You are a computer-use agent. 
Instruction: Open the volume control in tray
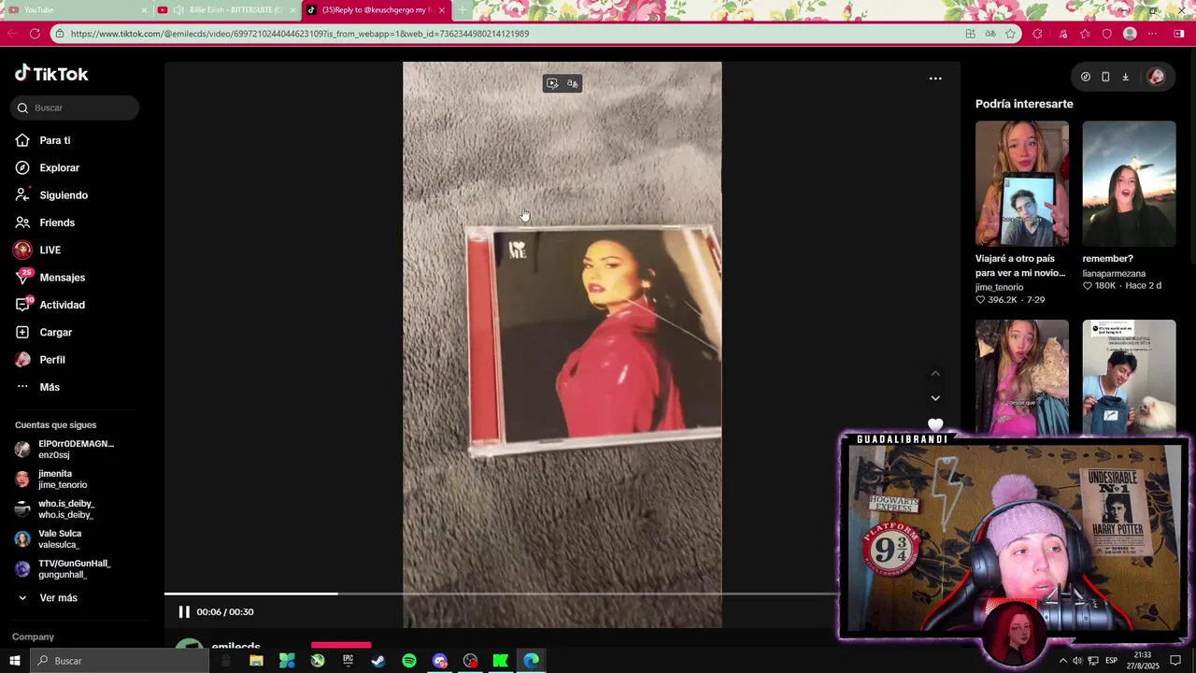(1077, 661)
